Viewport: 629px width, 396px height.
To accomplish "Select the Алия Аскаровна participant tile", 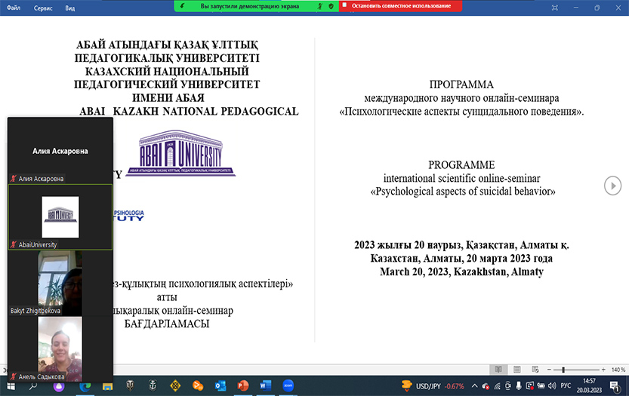I will [x=60, y=151].
